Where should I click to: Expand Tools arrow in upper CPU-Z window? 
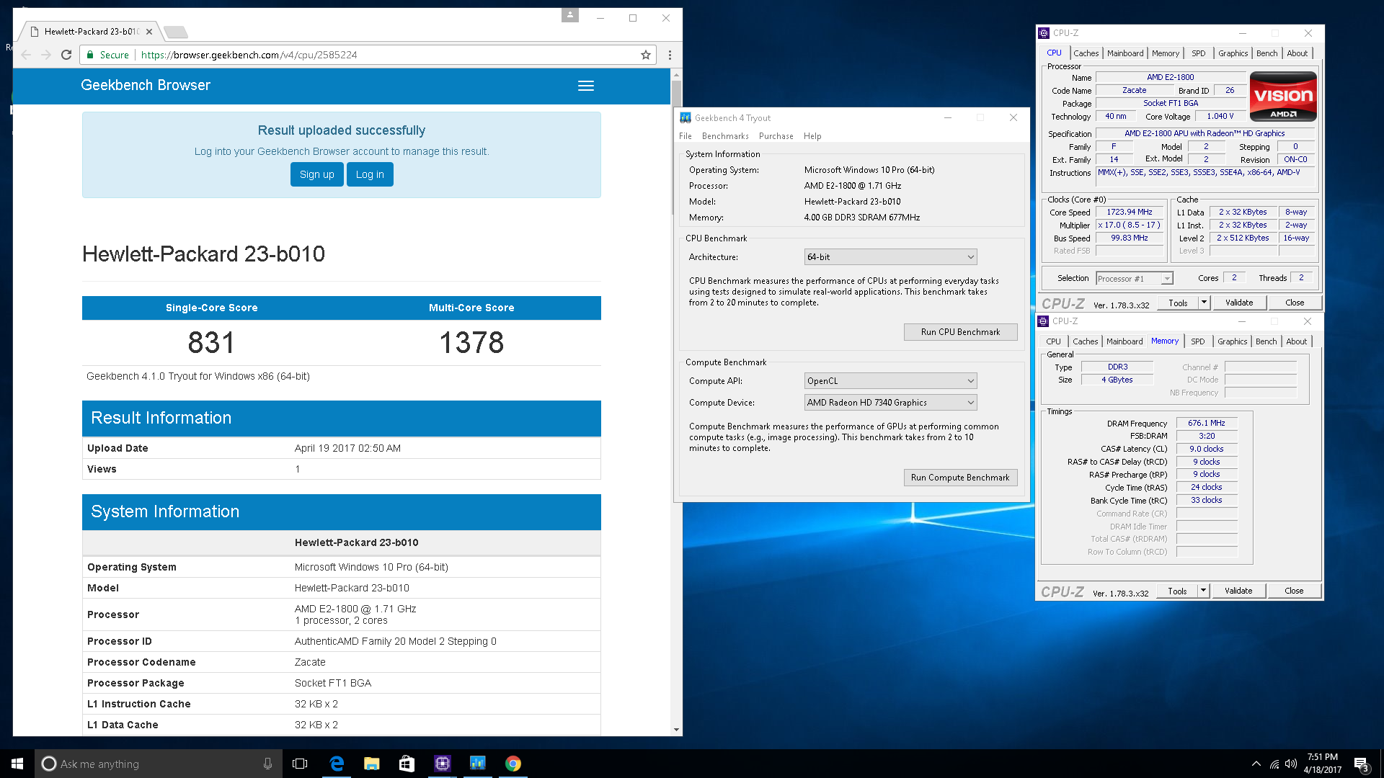[x=1204, y=303]
